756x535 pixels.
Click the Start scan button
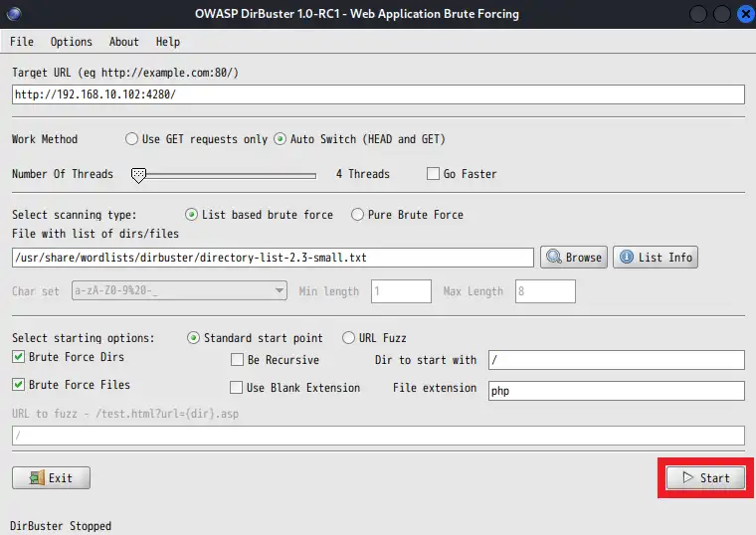704,478
